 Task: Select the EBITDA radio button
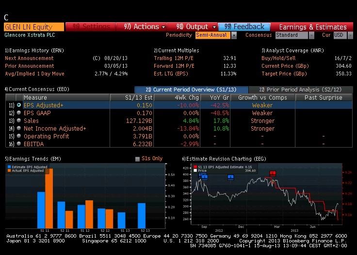click(19, 144)
